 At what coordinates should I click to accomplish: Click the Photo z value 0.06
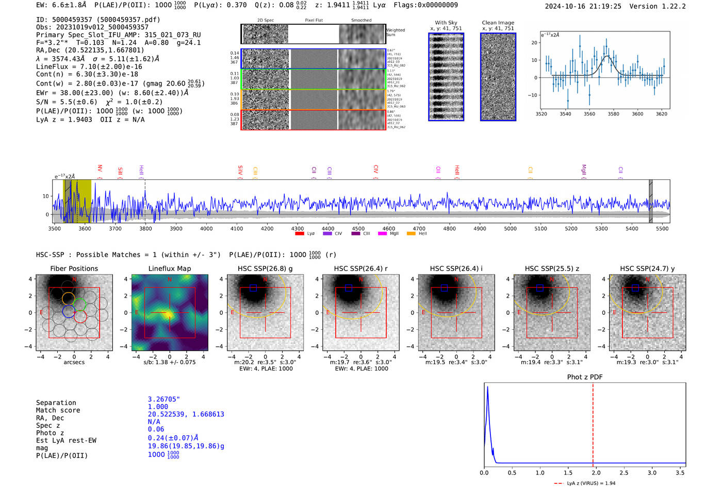pyautogui.click(x=156, y=429)
